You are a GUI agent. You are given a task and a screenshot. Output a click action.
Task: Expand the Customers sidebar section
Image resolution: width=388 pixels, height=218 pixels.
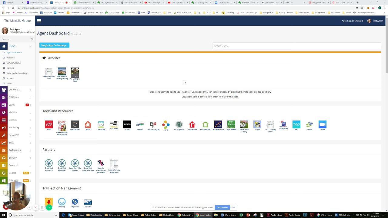(17, 90)
